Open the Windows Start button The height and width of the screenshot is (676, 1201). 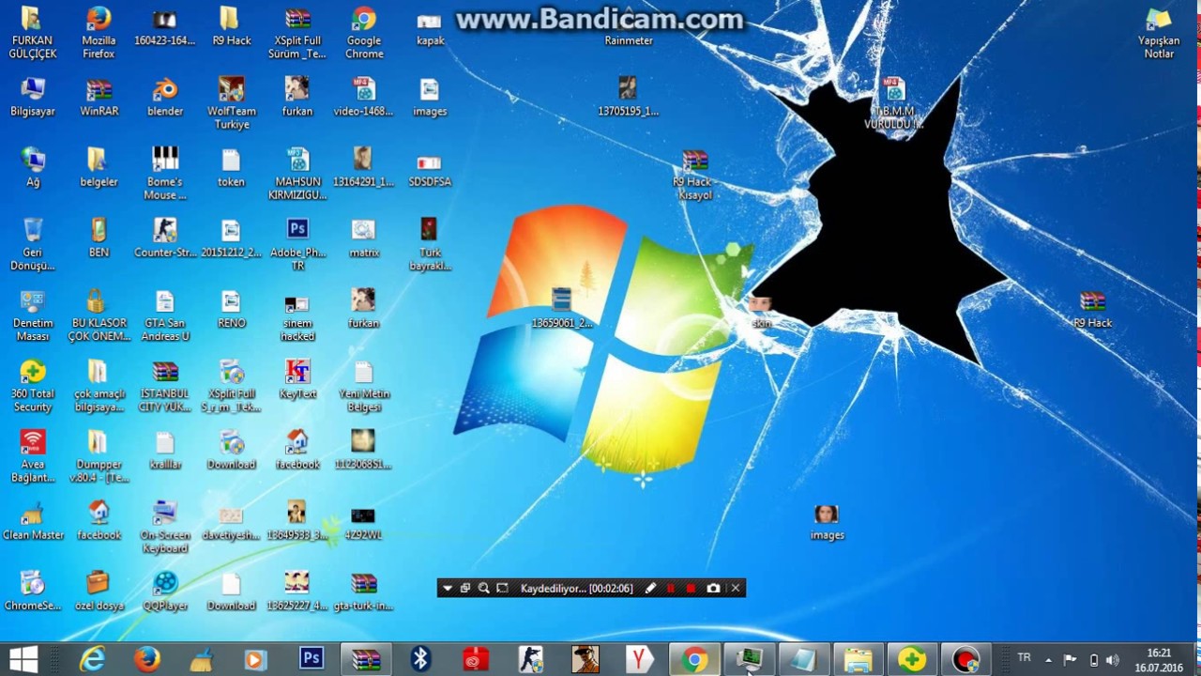coord(23,659)
